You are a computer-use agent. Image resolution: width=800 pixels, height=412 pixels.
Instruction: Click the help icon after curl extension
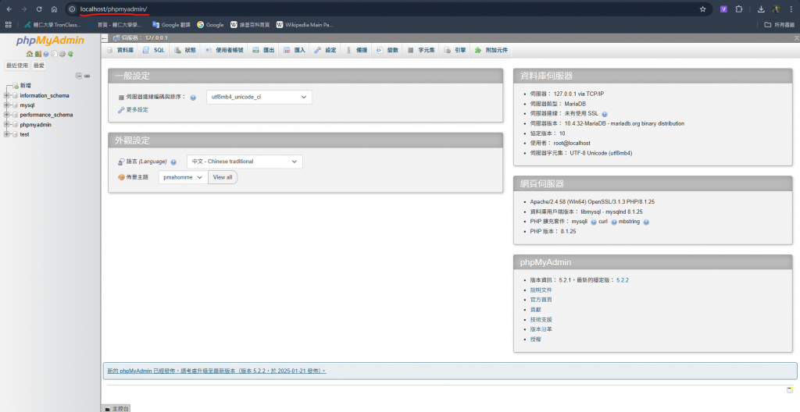[x=614, y=222]
